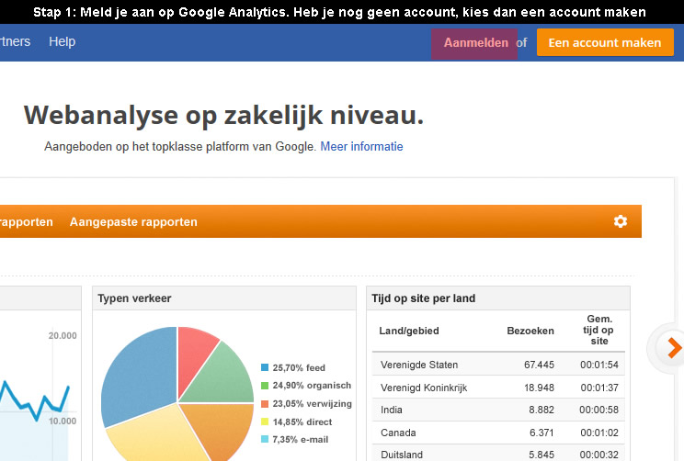This screenshot has width=684, height=461.
Task: Select the Verenigde Staten table row
Action: 498,365
